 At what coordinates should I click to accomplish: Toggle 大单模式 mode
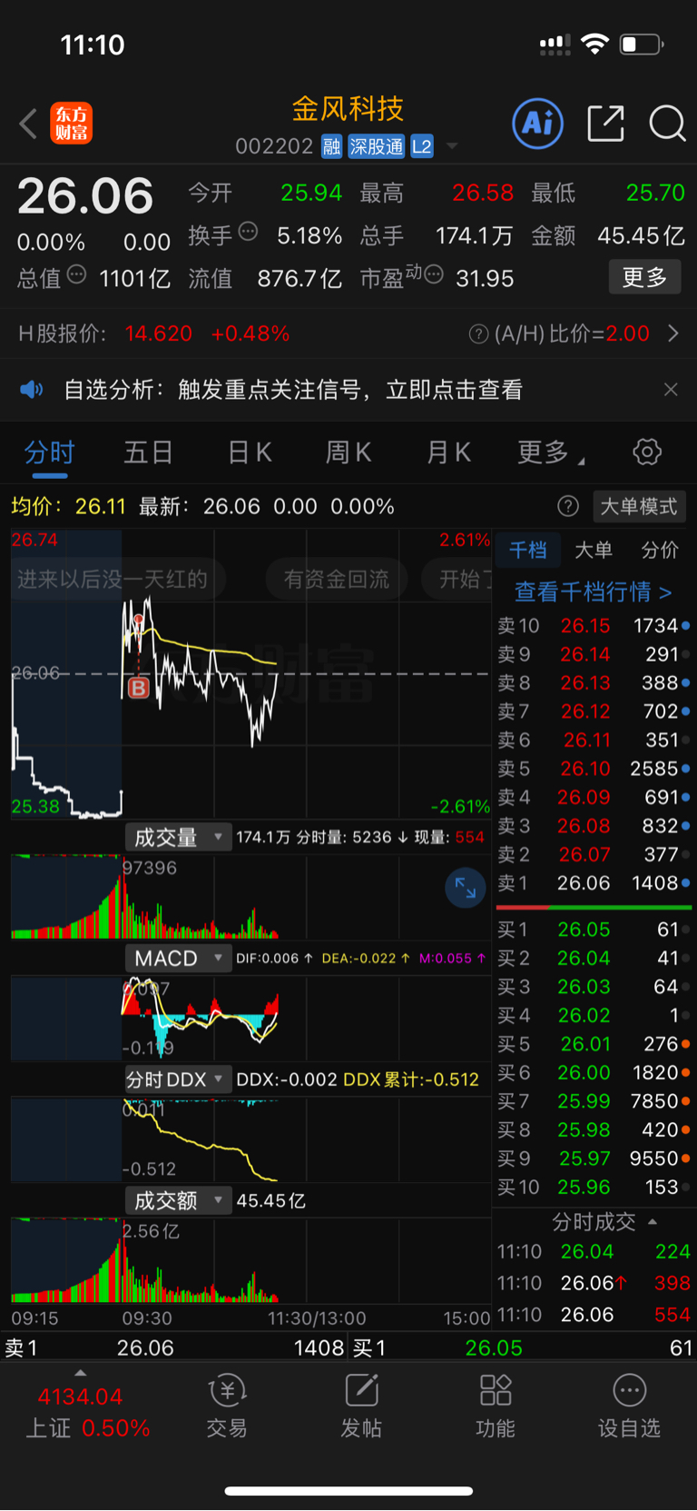point(639,506)
